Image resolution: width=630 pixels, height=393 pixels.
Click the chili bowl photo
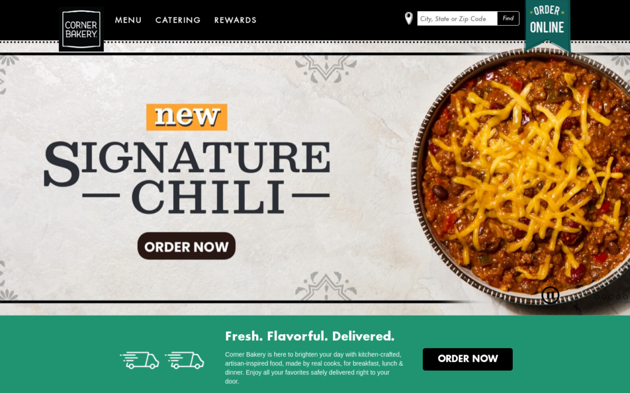pos(522,176)
